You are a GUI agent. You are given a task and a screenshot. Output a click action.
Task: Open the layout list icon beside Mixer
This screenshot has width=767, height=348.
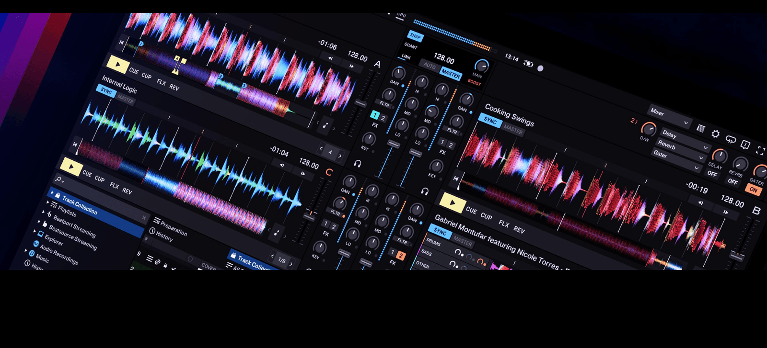[x=701, y=129]
